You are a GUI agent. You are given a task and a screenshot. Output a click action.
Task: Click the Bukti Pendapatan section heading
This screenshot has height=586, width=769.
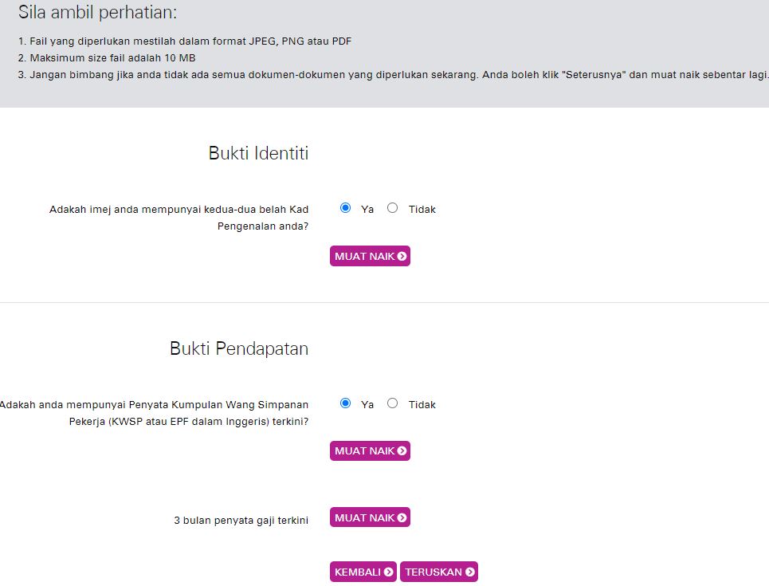(x=239, y=348)
